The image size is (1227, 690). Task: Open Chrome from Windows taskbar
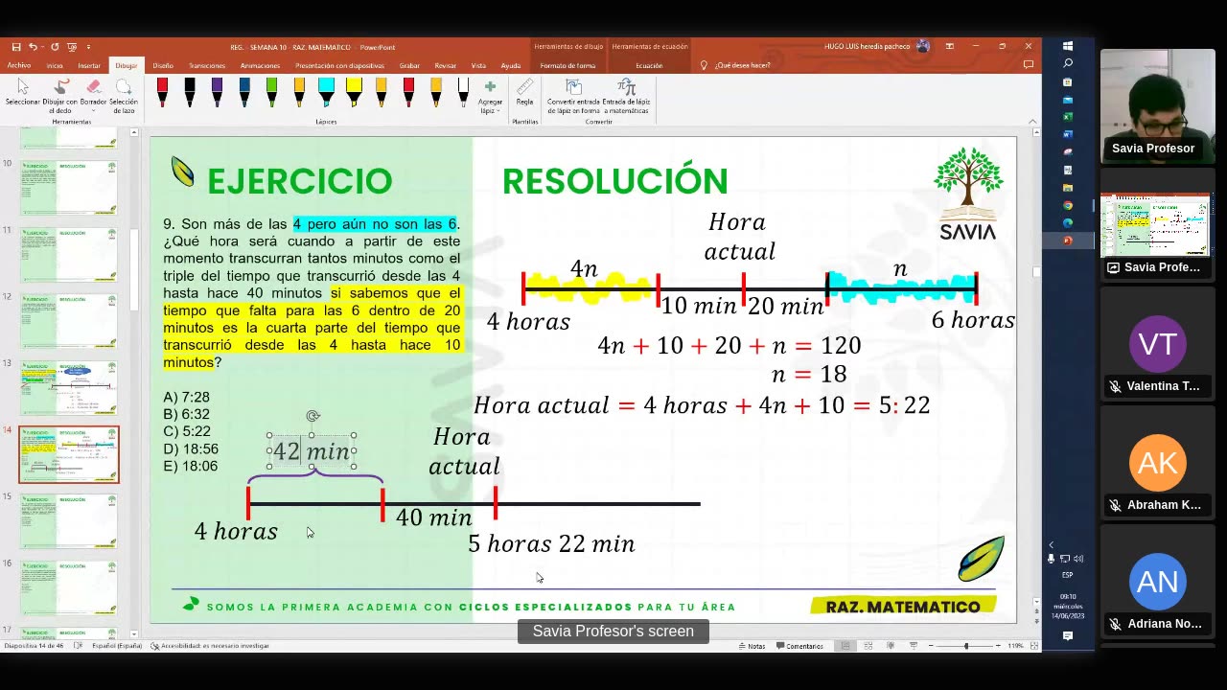(1068, 205)
